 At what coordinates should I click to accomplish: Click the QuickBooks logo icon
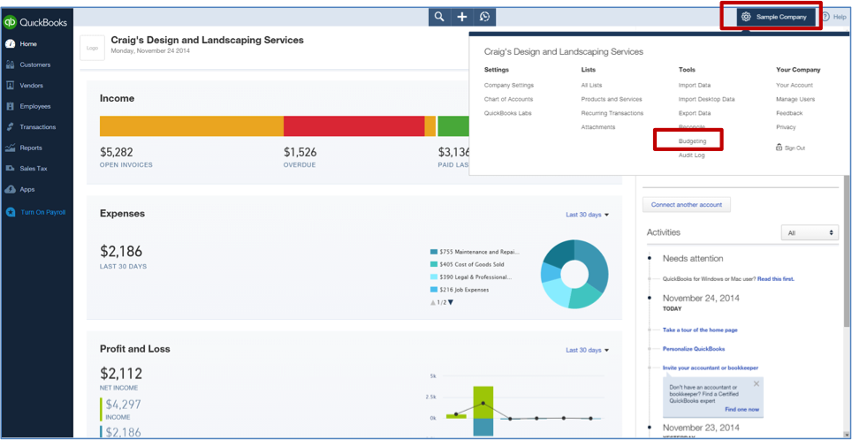coord(11,22)
